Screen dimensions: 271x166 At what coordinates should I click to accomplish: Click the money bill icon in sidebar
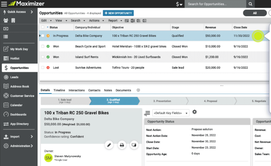pos(6,29)
